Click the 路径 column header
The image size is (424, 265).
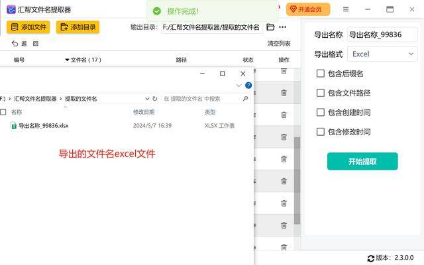pos(182,60)
